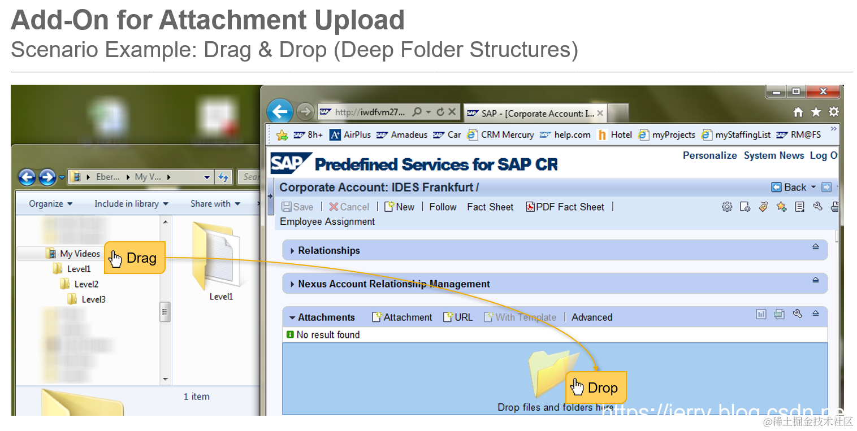Click the SAP CRM forward navigation arrow

[826, 187]
